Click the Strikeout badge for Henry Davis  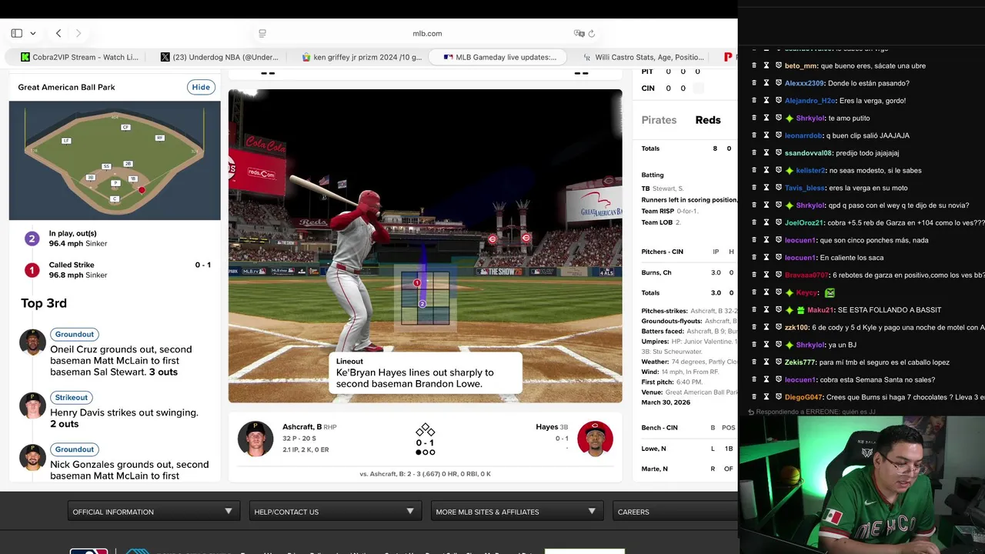71,397
